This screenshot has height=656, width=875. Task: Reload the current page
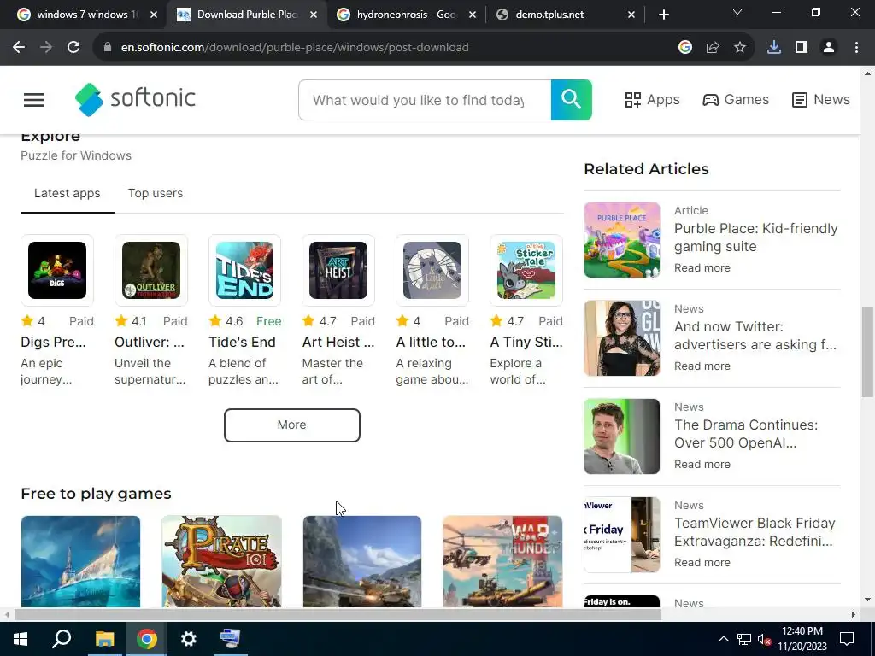click(73, 48)
